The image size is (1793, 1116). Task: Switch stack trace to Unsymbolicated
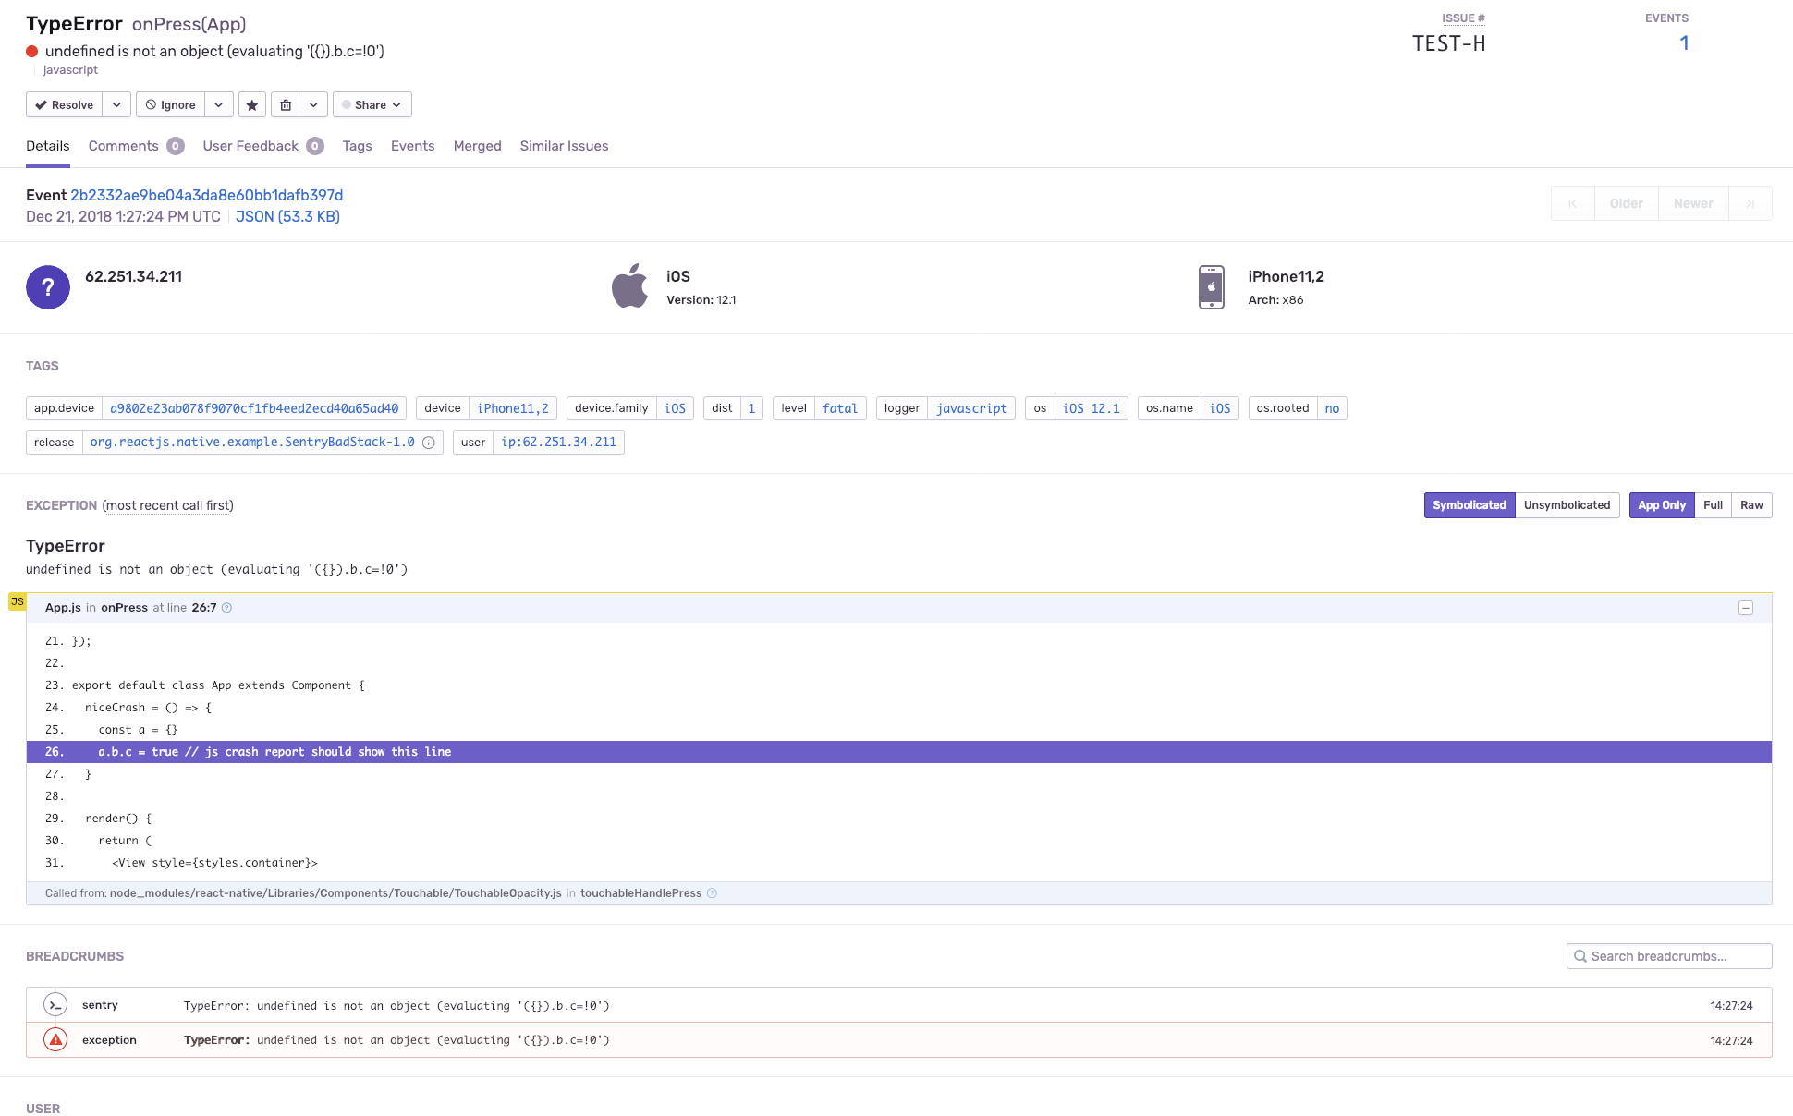(x=1567, y=505)
